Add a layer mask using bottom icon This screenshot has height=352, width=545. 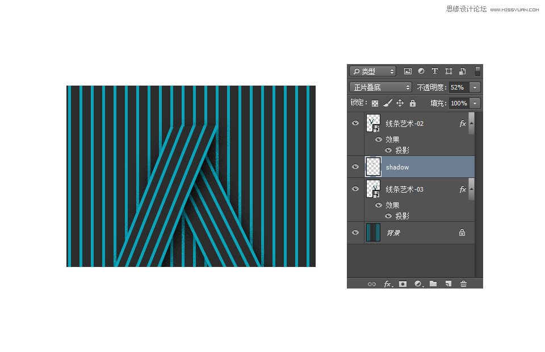(403, 284)
